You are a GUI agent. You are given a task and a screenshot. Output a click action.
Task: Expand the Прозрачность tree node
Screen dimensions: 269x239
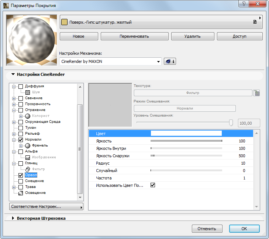click(14, 104)
